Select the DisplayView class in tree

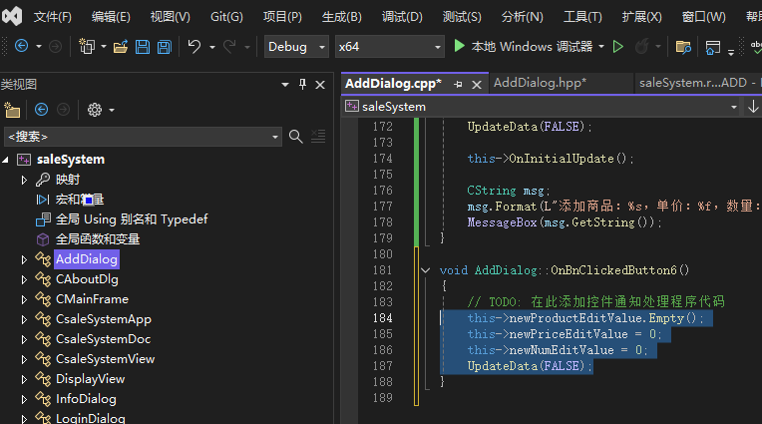[90, 379]
